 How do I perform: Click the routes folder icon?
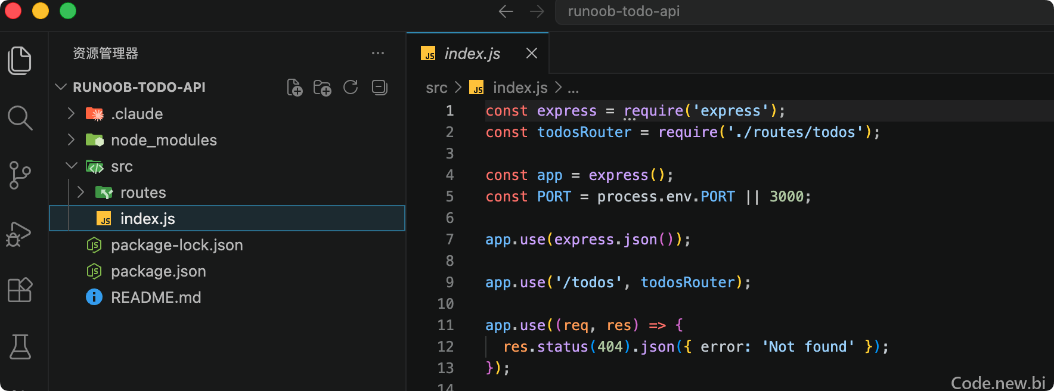[x=104, y=193]
